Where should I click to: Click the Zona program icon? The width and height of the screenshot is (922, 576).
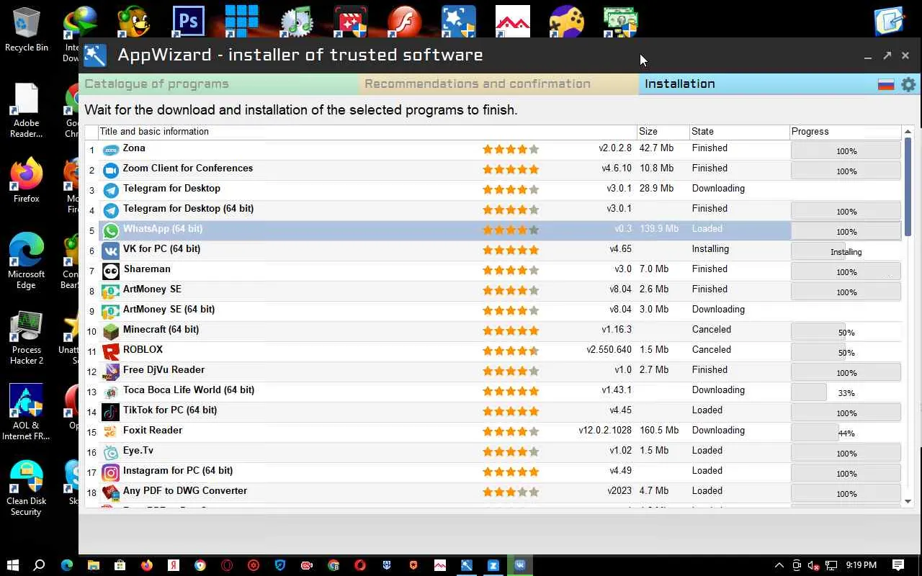pyautogui.click(x=110, y=150)
